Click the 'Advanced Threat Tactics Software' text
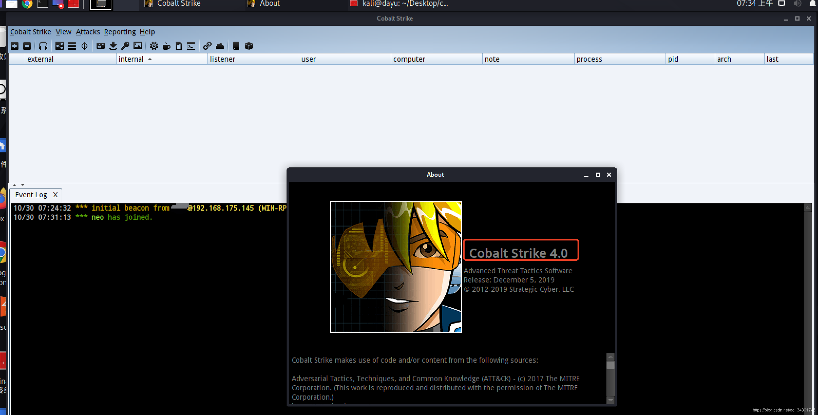Image resolution: width=818 pixels, height=415 pixels. 518,271
